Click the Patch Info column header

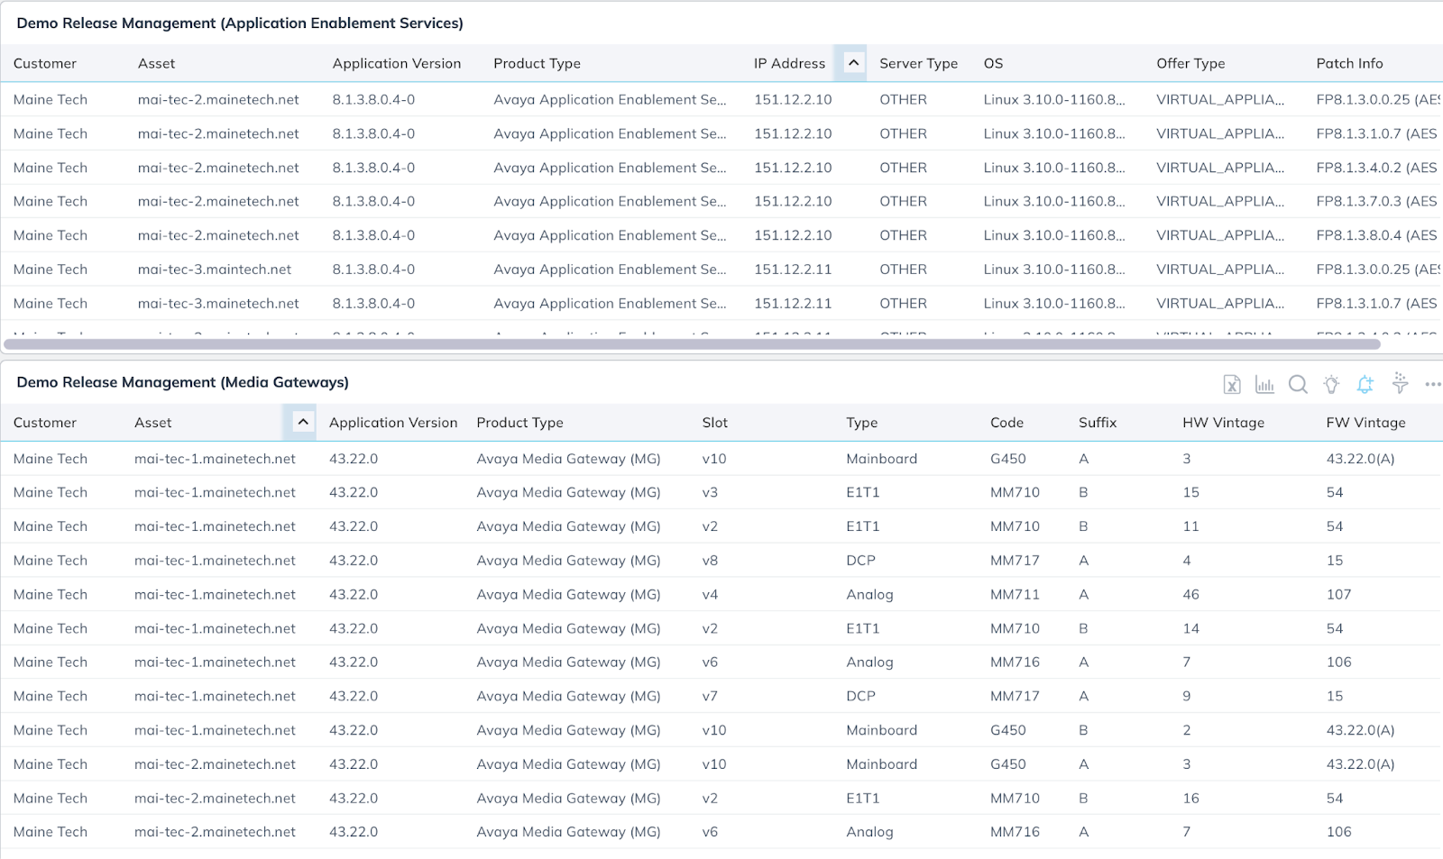coord(1349,63)
